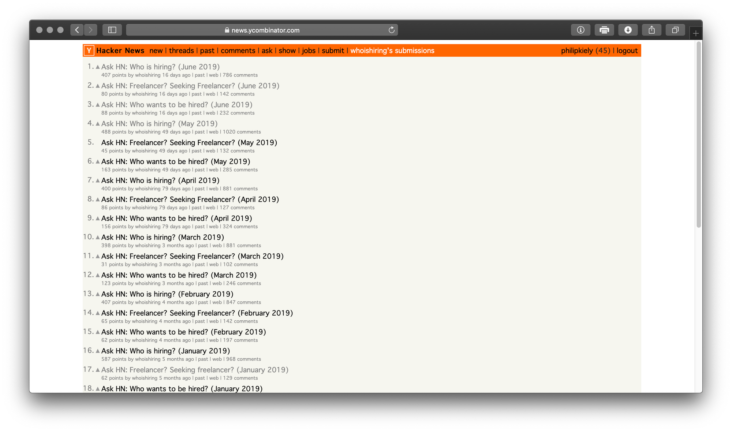Open the Safari downloads icon

[628, 30]
